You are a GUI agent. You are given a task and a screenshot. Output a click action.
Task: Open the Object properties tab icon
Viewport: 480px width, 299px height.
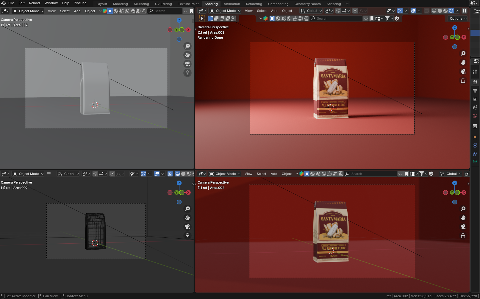pos(475,137)
